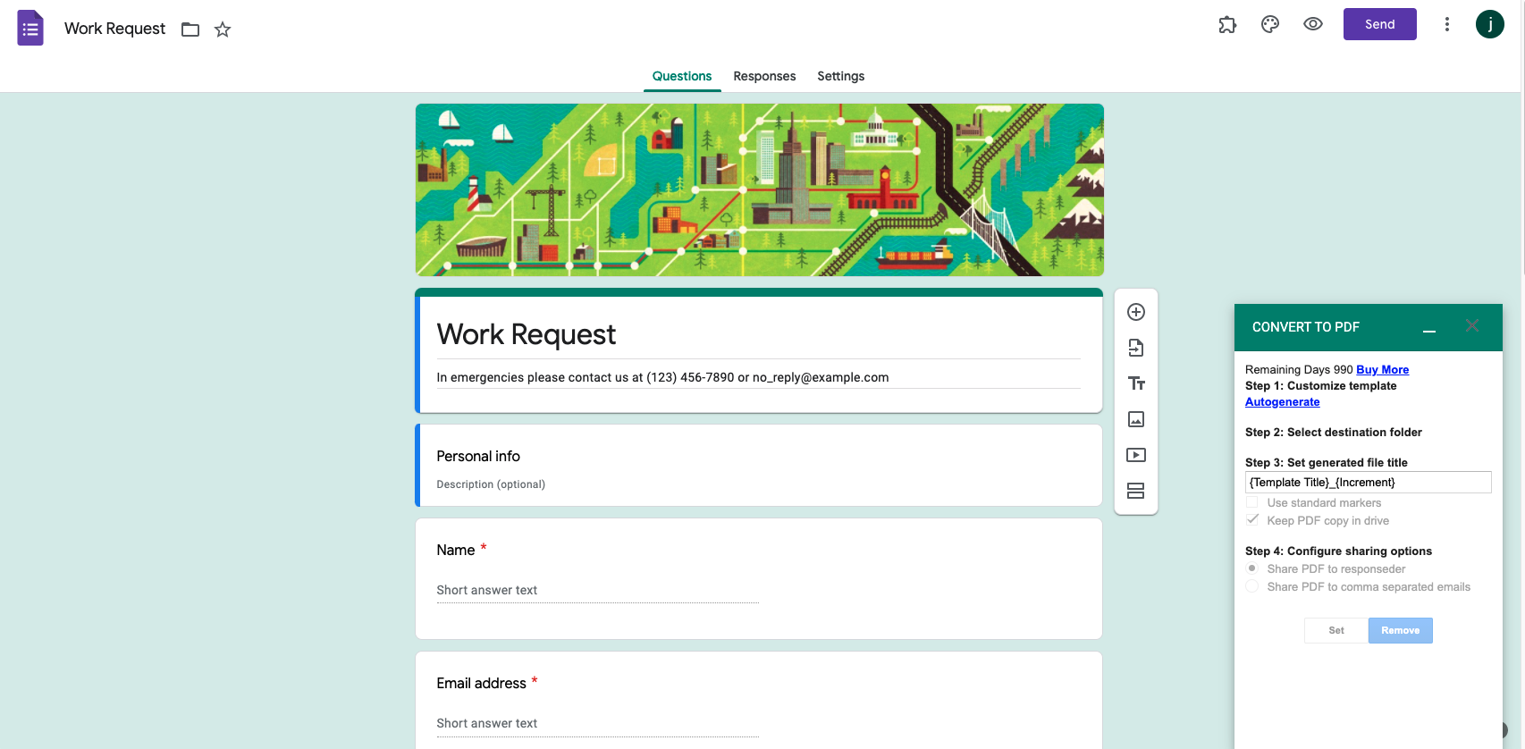Screen dimensions: 1525x749
Task: Click the Buy More link
Action: pyautogui.click(x=1382, y=369)
